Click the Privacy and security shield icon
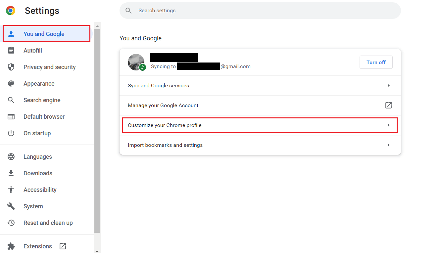Viewport: 444px width, 253px height. click(11, 67)
